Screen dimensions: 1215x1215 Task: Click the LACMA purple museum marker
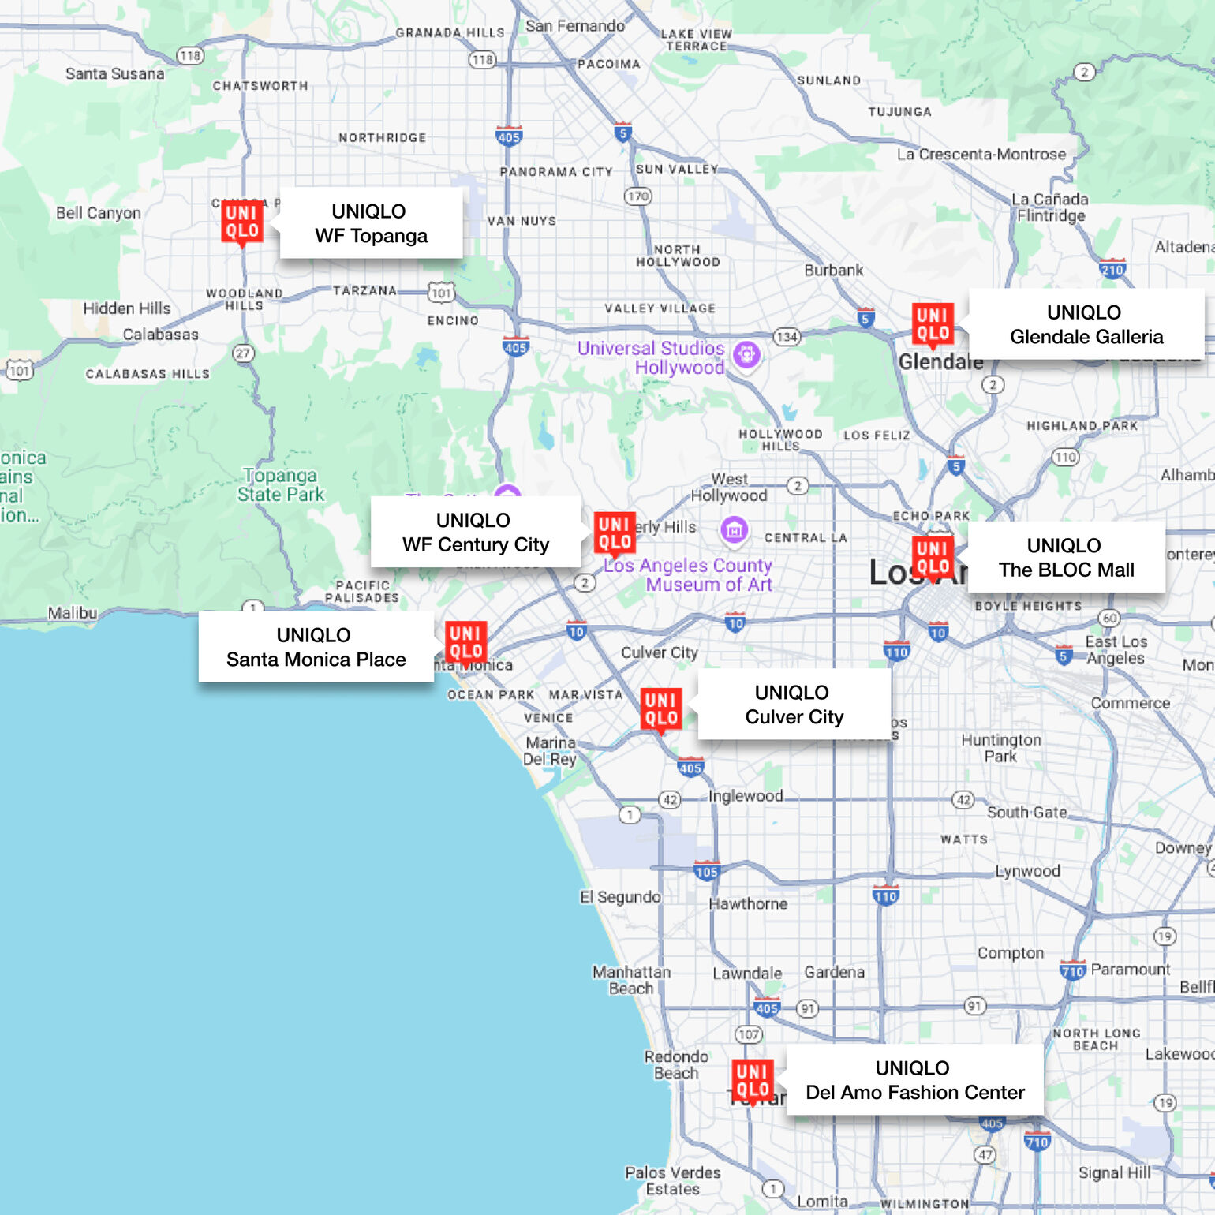[x=735, y=530]
